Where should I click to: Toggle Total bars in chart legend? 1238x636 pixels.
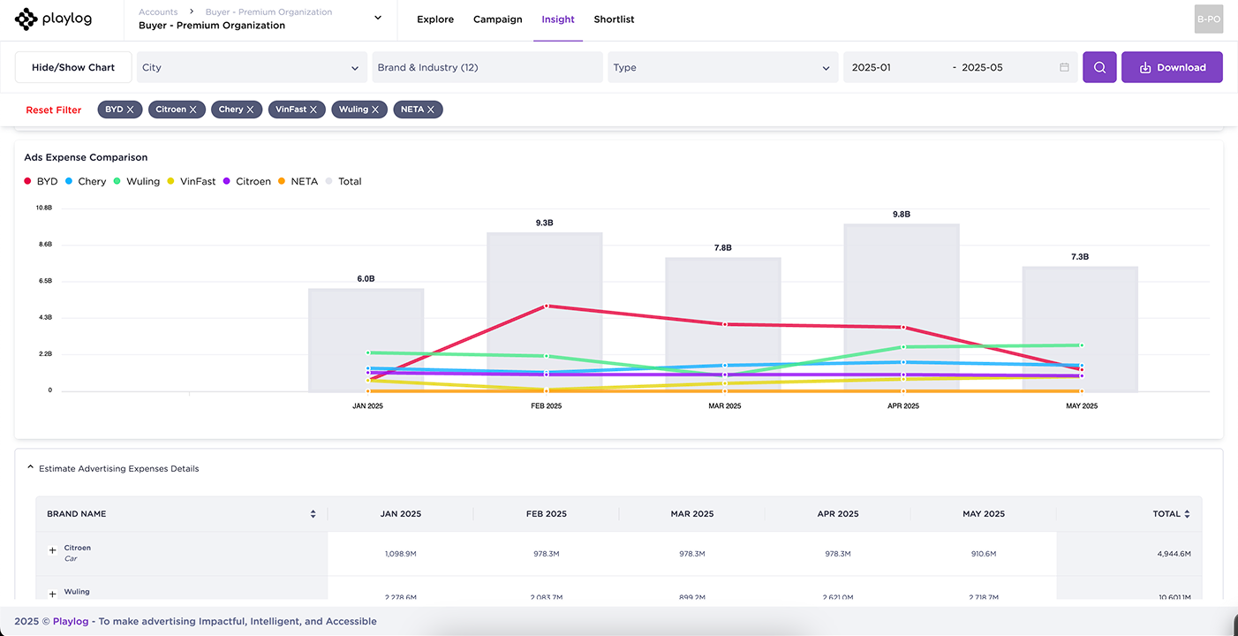coord(343,181)
